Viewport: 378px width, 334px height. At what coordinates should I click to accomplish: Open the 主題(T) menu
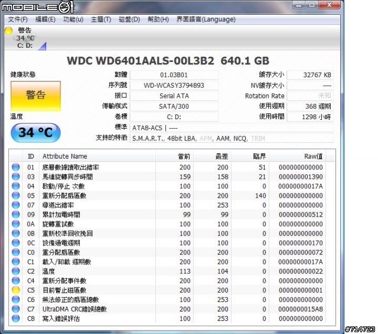(101, 19)
